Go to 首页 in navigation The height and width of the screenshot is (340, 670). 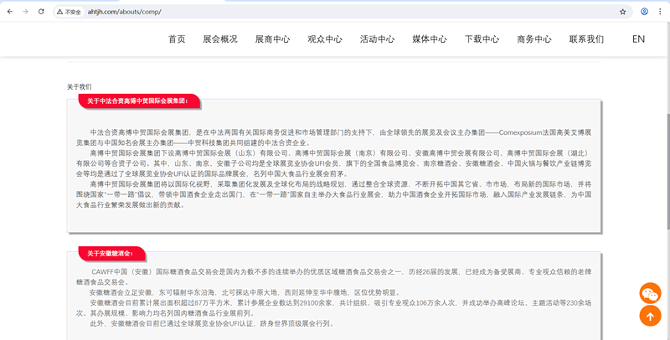pos(177,39)
